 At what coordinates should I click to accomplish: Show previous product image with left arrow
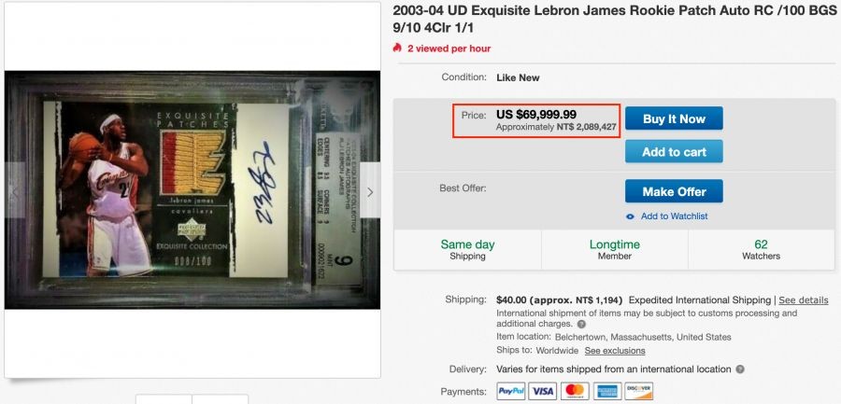pyautogui.click(x=14, y=192)
